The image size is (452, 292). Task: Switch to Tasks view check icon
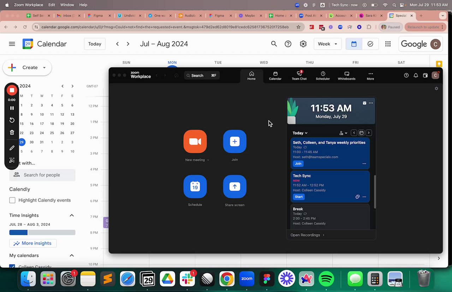[x=370, y=44]
